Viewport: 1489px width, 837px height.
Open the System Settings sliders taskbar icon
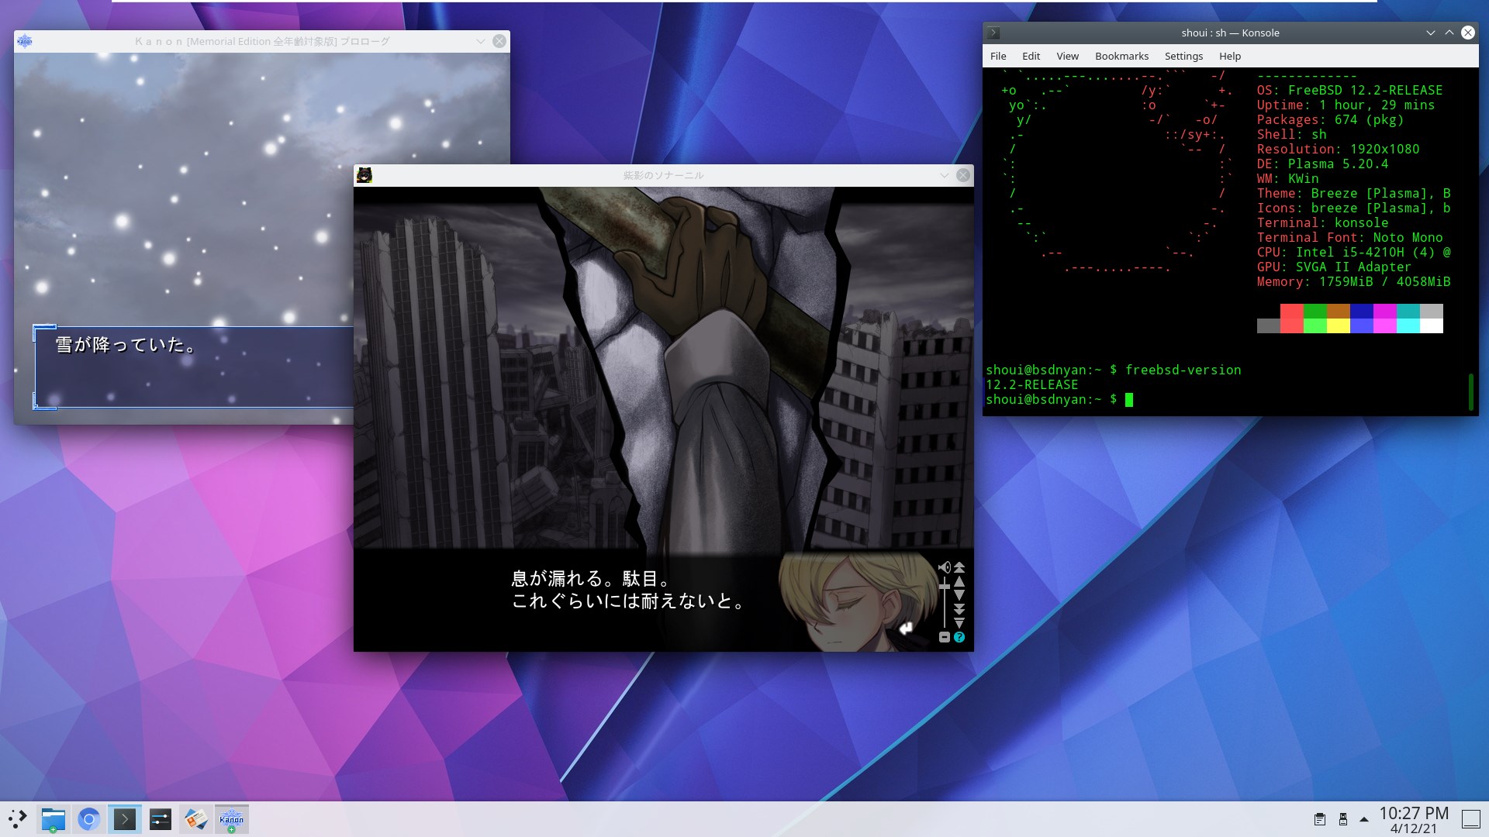click(161, 819)
